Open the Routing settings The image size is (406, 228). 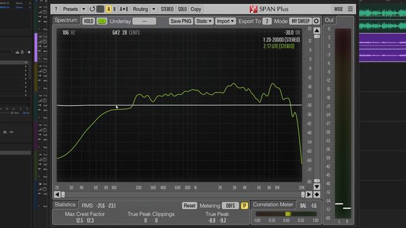(x=140, y=9)
